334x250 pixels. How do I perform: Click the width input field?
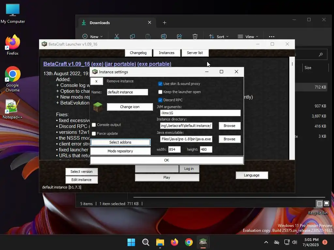[x=174, y=149]
